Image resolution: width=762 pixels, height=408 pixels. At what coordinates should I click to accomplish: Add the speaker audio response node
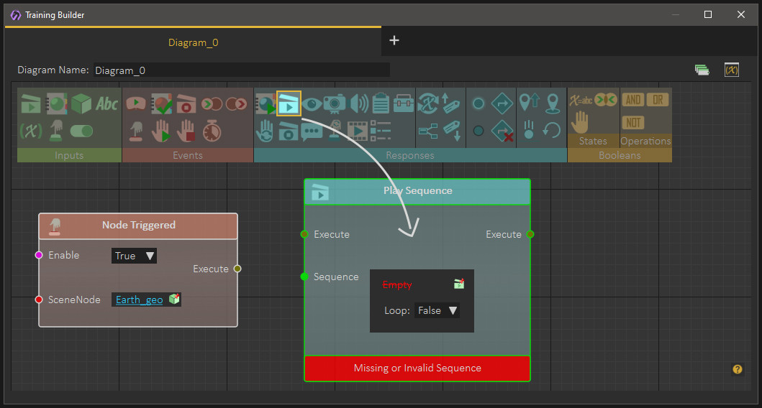pyautogui.click(x=359, y=103)
